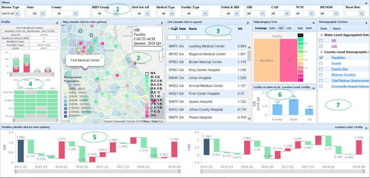Collapse the Subcategory Tree panel
The image size is (370, 178).
pyautogui.click(x=313, y=23)
